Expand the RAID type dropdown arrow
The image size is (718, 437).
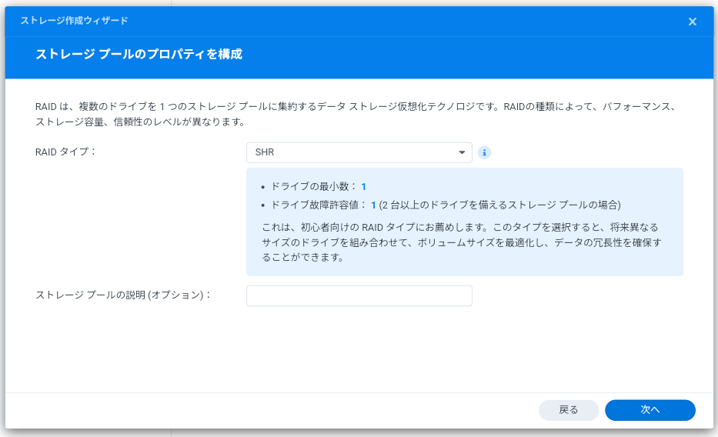click(x=463, y=152)
